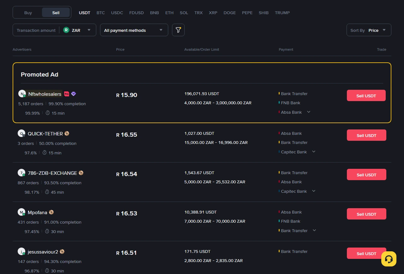The height and width of the screenshot is (274, 404).
Task: Click the R 15.90 price
Action: click(127, 95)
